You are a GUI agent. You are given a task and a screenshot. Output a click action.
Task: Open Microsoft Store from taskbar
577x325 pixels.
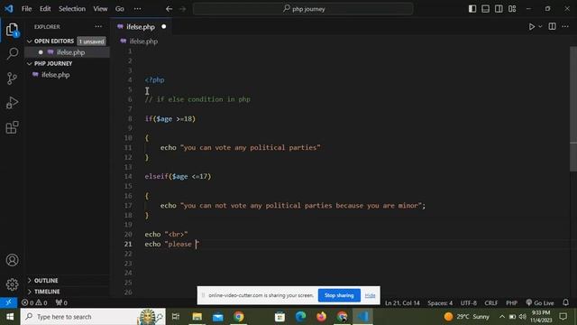coord(279,317)
